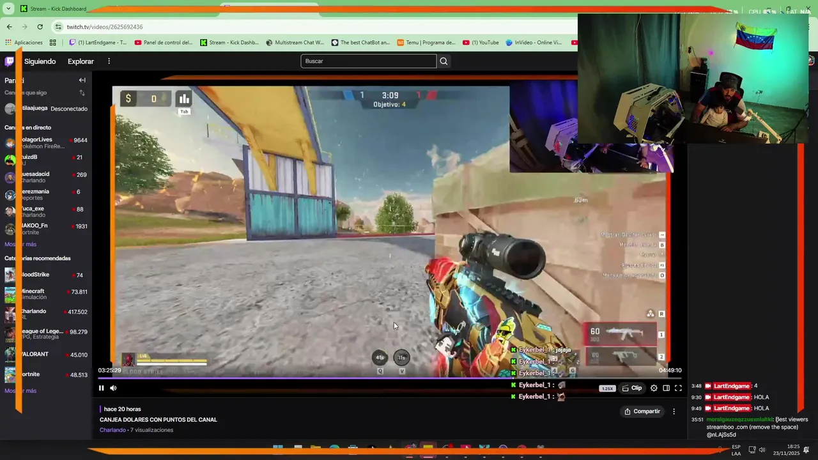Go to the Siguiendo tab
This screenshot has width=818, height=460.
coord(40,61)
